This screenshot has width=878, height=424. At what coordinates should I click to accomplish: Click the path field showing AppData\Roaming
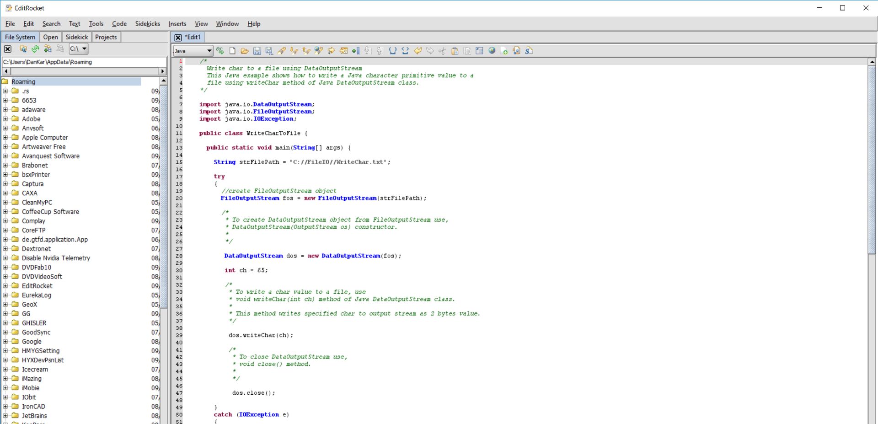84,62
